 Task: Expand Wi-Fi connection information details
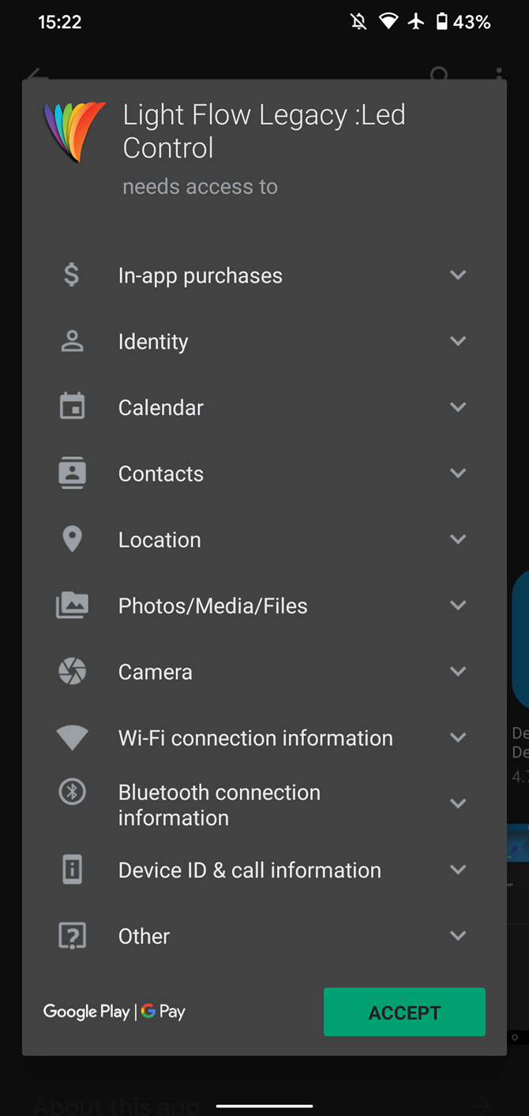[458, 737]
